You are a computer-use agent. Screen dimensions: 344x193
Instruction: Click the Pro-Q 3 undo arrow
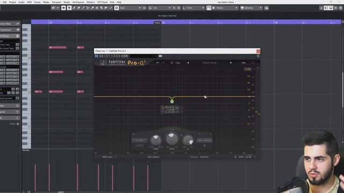157,63
